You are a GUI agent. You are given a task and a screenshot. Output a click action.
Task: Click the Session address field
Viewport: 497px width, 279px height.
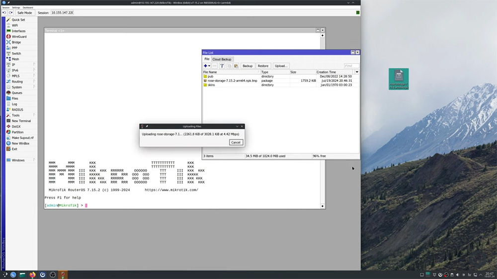[62, 13]
